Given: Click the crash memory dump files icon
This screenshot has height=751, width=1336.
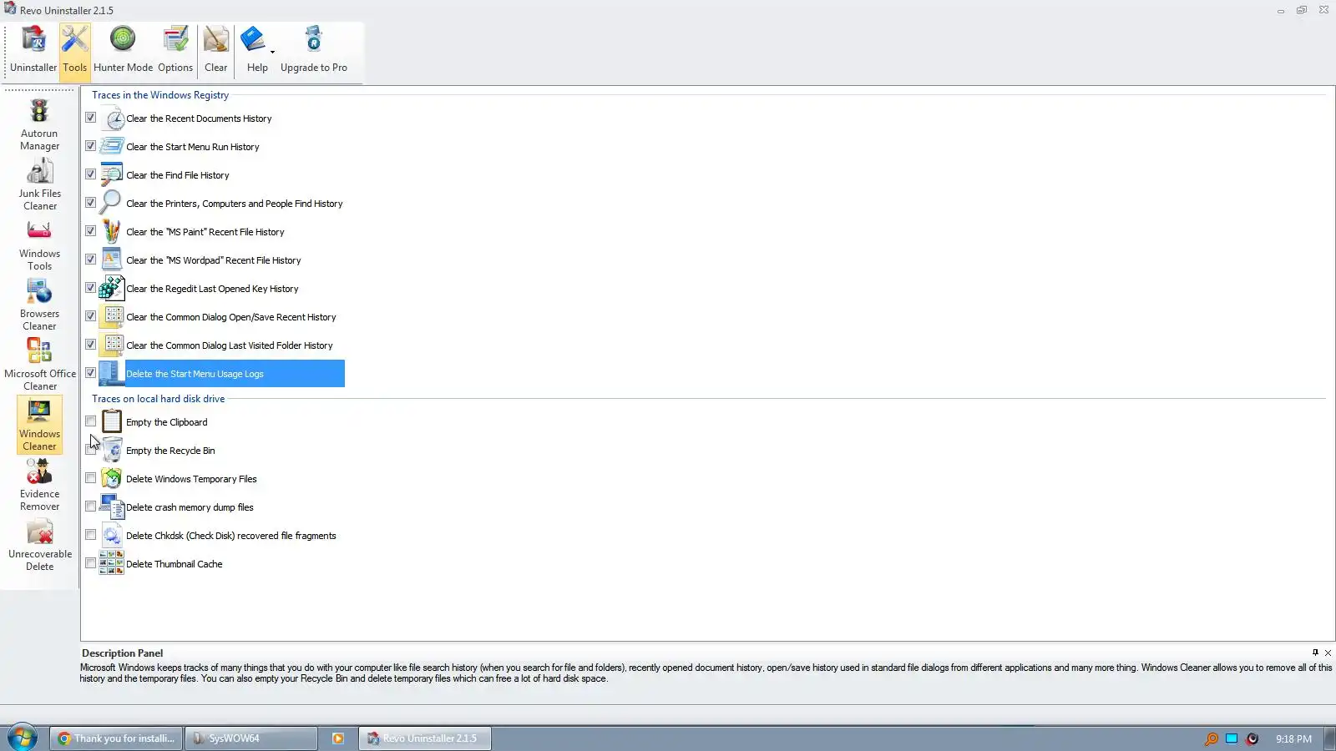Looking at the screenshot, I should [x=112, y=507].
